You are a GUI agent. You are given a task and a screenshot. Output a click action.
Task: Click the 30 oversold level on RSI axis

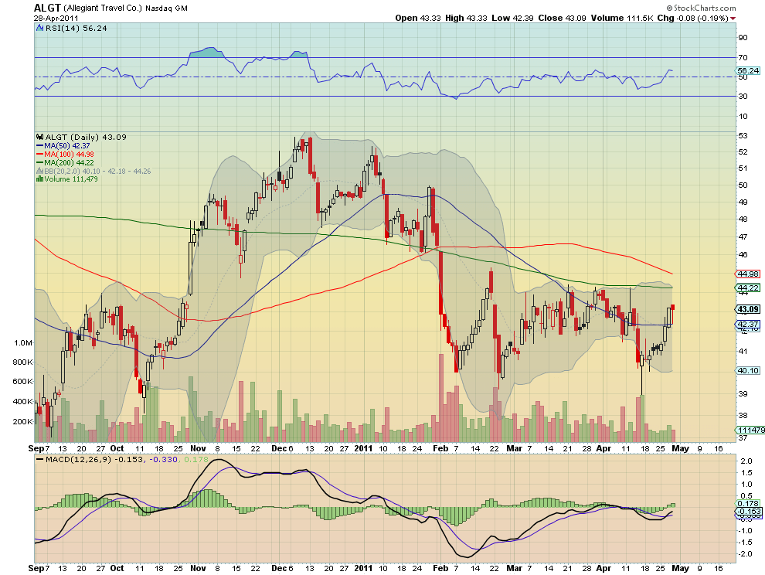tap(743, 96)
